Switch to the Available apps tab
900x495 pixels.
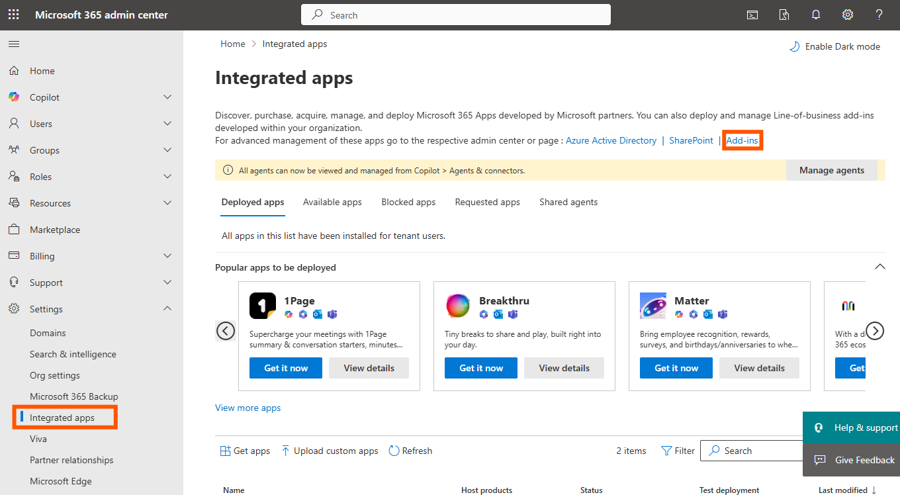point(332,202)
